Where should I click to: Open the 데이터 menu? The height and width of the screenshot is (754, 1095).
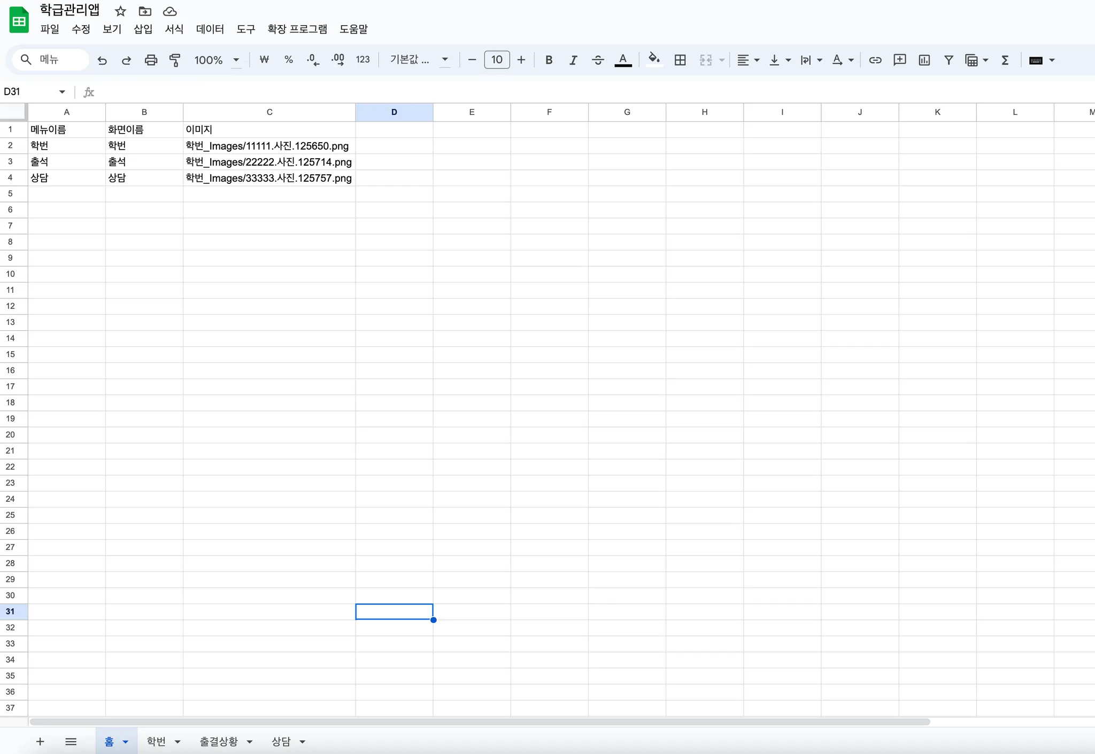tap(210, 29)
